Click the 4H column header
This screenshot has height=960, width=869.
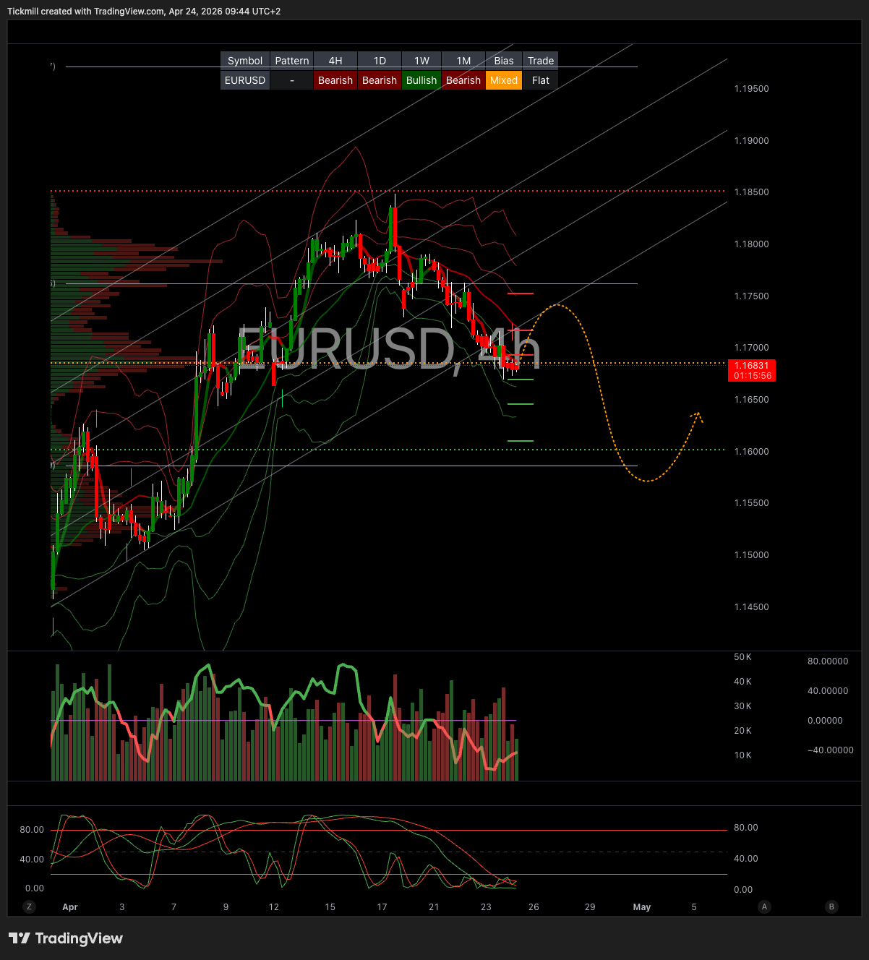coord(335,61)
